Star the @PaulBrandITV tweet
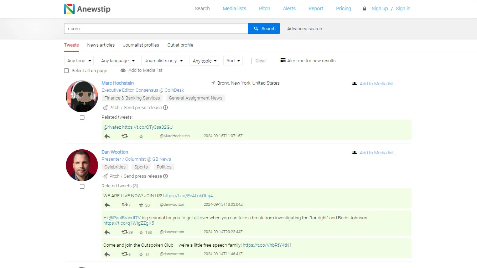 141,232
